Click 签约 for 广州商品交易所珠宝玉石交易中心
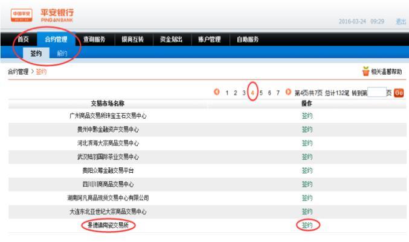Viewport: 409px width, 242px height. pyautogui.click(x=307, y=115)
